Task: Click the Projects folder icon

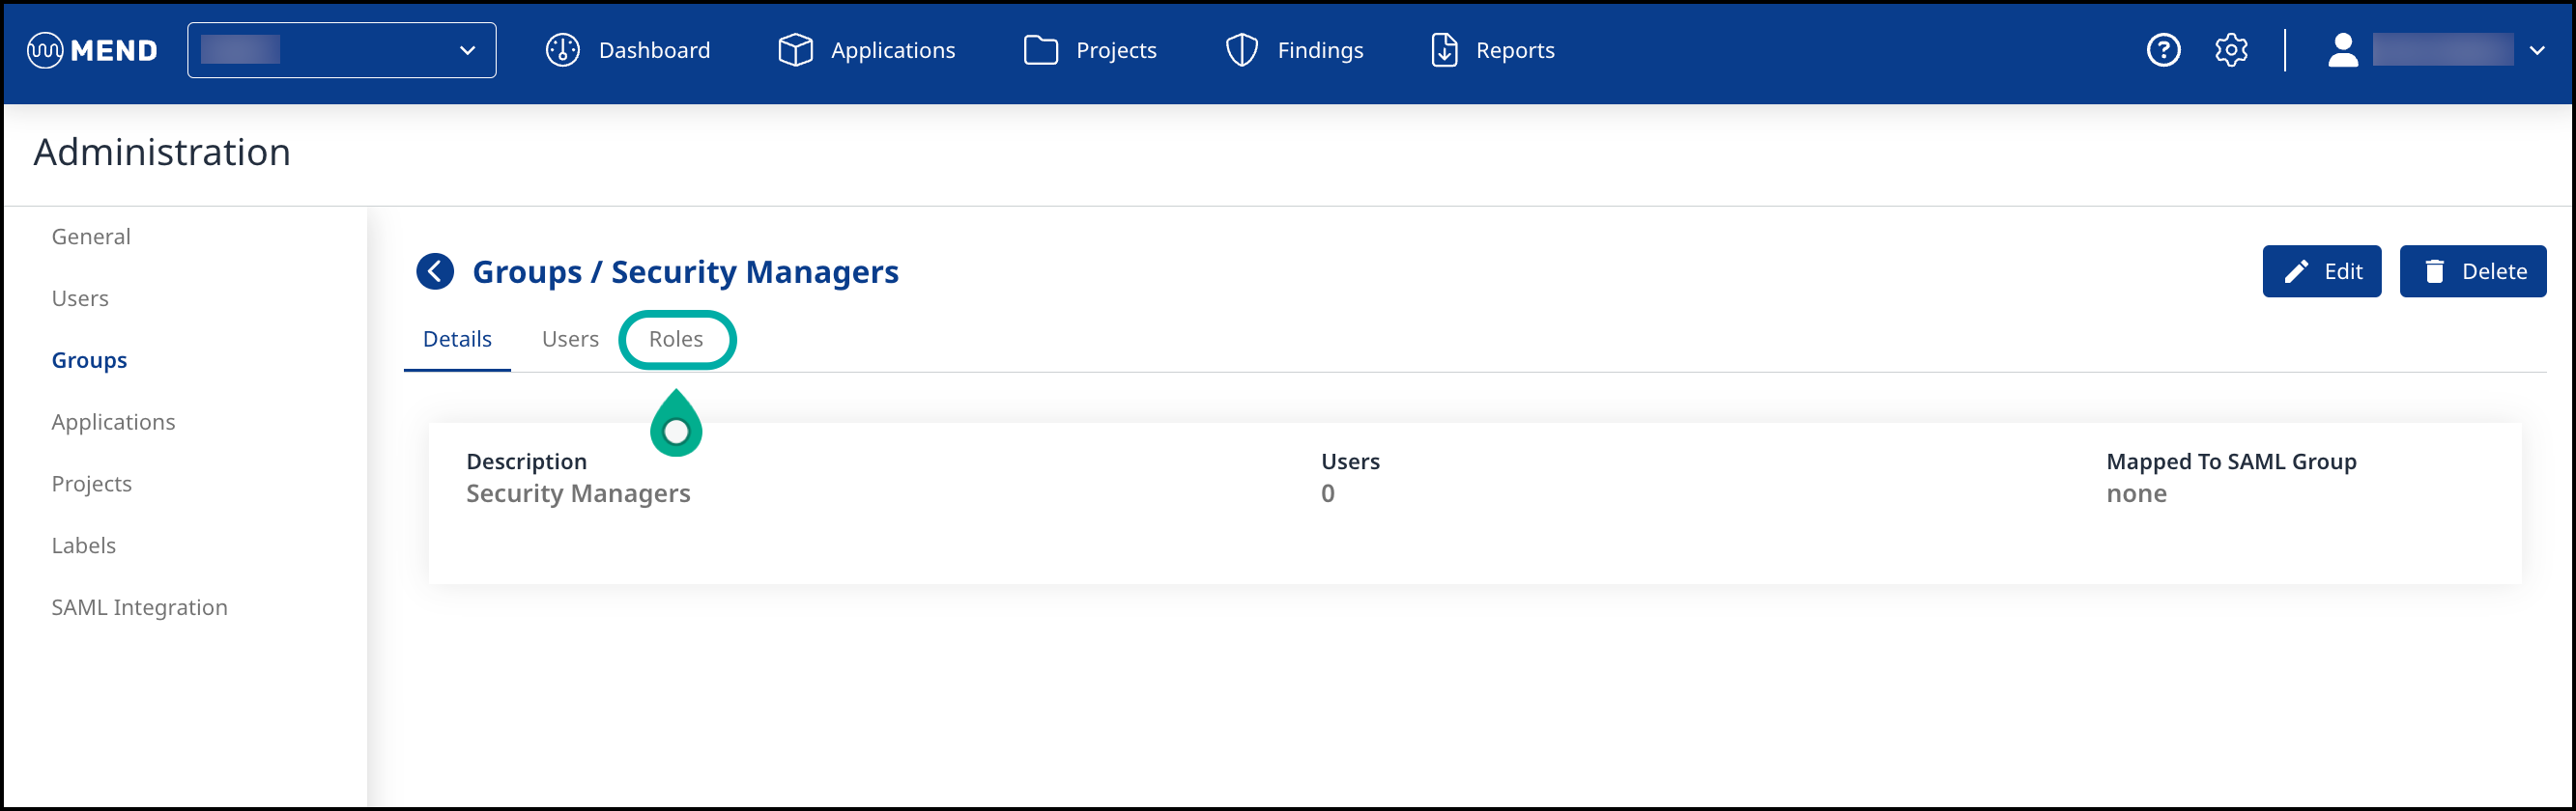Action: tap(1040, 50)
